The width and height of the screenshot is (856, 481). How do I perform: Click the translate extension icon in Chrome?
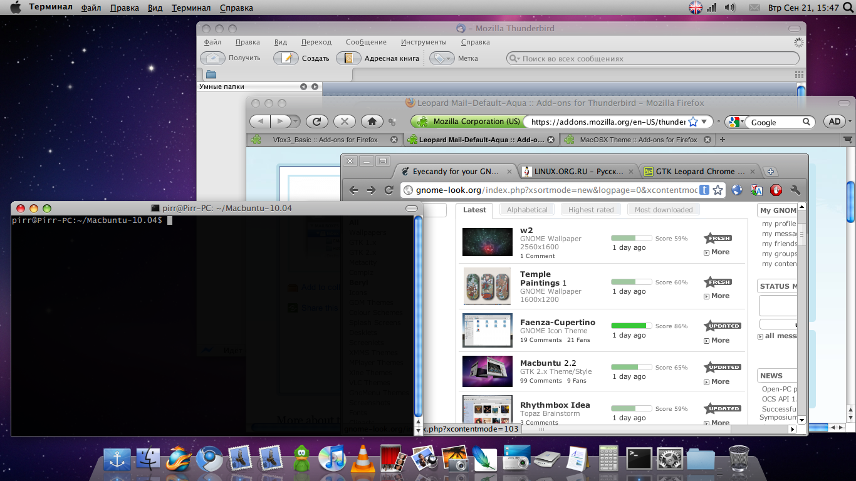coord(756,190)
